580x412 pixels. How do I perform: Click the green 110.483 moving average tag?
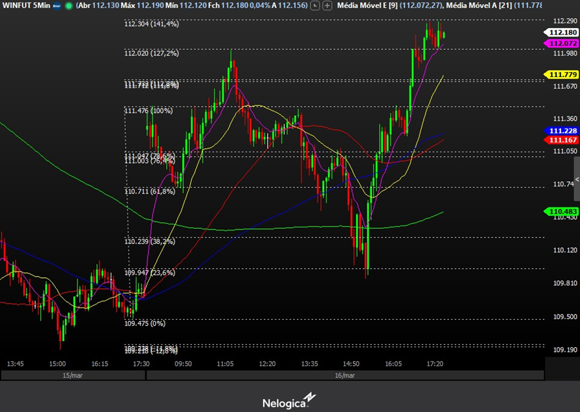coord(561,212)
